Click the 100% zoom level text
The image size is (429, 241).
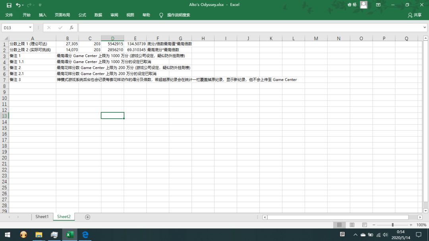coord(421,225)
